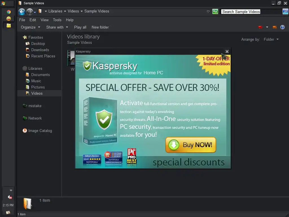This screenshot has height=217, width=289.
Task: Click the show desktop icon below clock
Action: [x=8, y=212]
